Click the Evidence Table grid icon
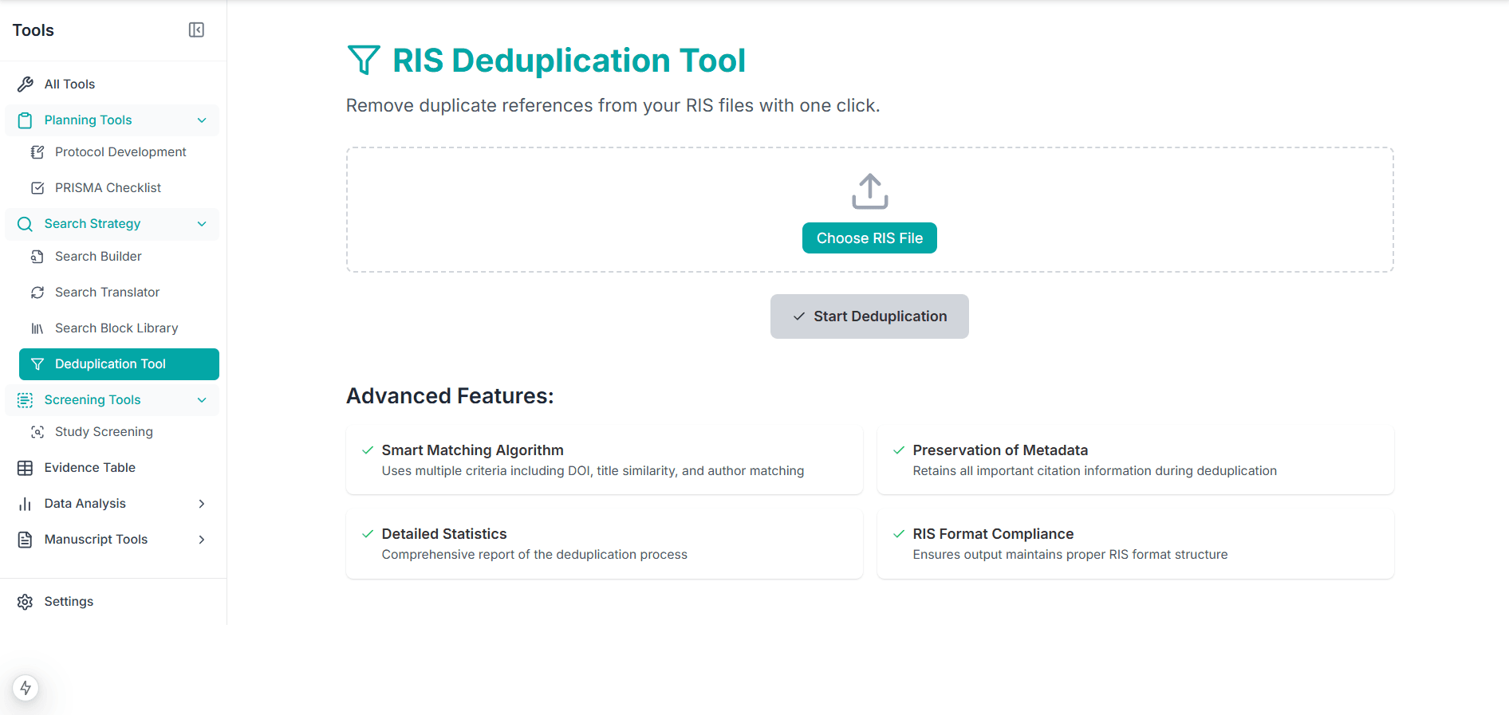Image resolution: width=1509 pixels, height=715 pixels. (x=26, y=468)
